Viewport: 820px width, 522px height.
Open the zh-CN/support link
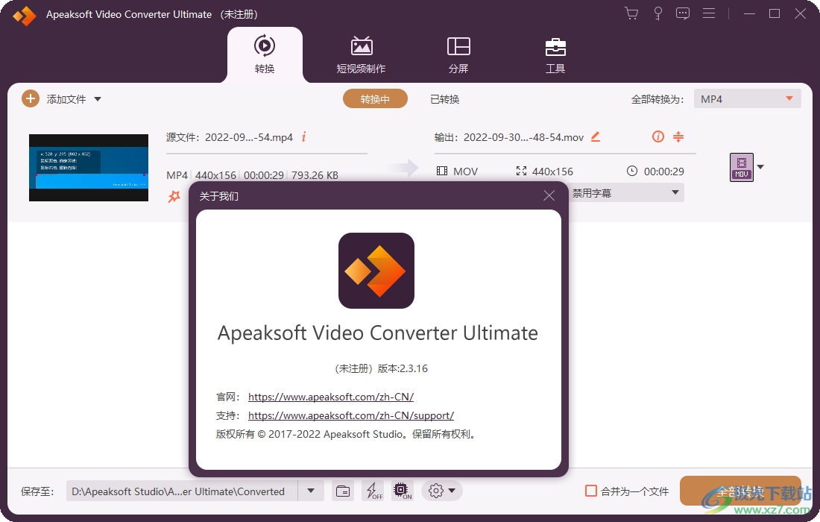click(x=351, y=416)
